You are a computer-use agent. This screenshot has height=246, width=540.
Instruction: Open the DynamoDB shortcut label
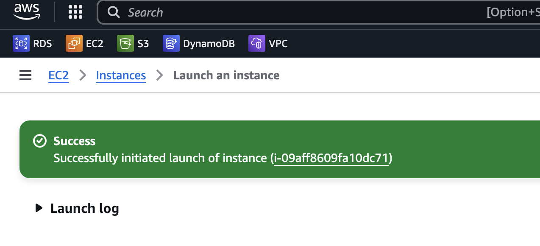click(209, 43)
